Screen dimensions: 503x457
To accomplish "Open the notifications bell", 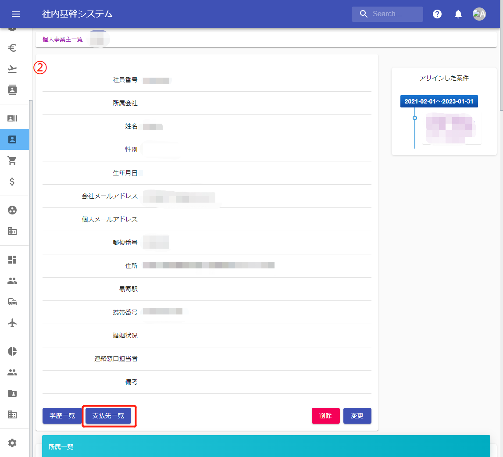I will tap(458, 14).
